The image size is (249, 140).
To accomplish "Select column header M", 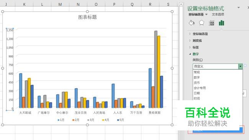I will click(60, 5).
